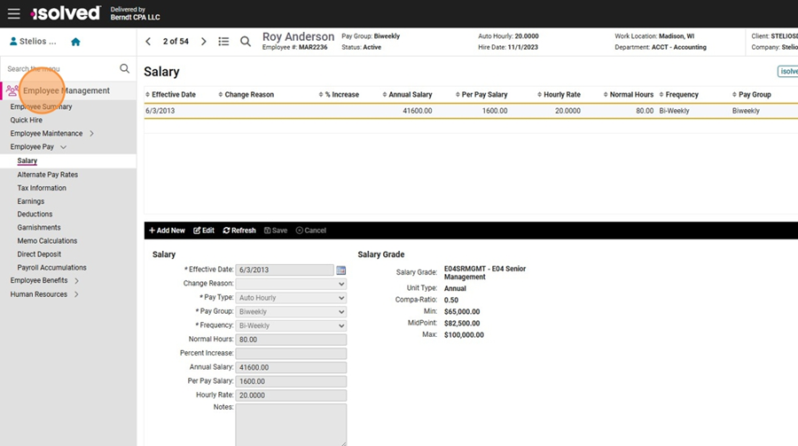
Task: Open the Effective Date calendar picker
Action: 341,270
